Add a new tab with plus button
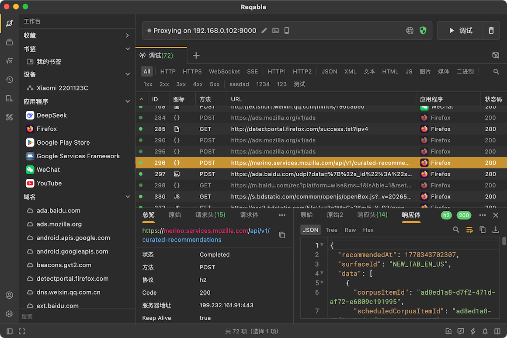The image size is (507, 338). pos(196,56)
